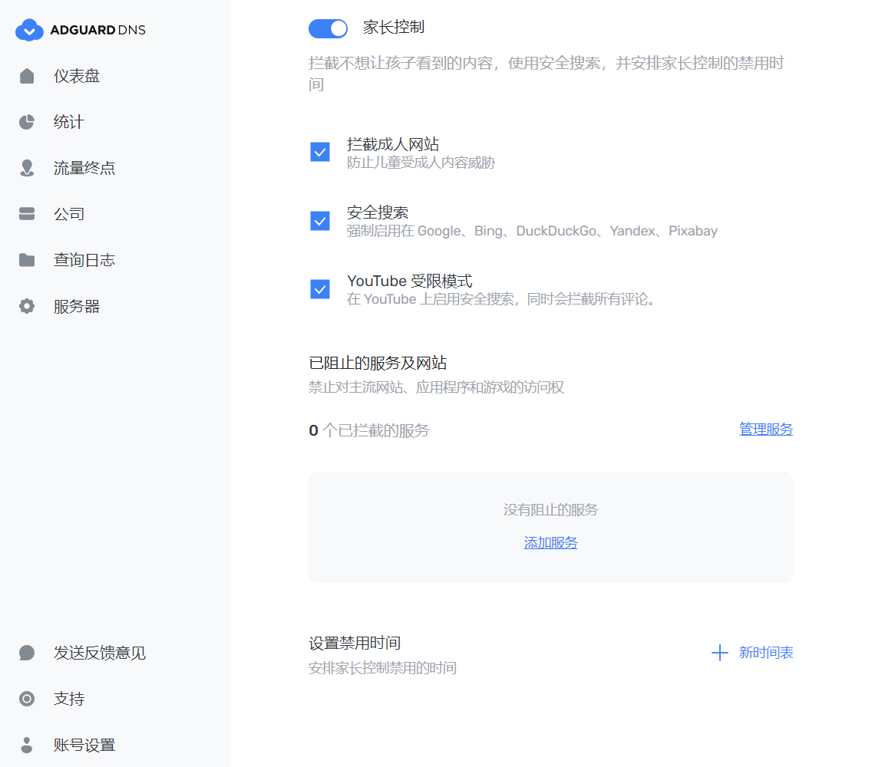Click the YouTube 受限模式 label
Screen dimensions: 895x767
coord(410,281)
